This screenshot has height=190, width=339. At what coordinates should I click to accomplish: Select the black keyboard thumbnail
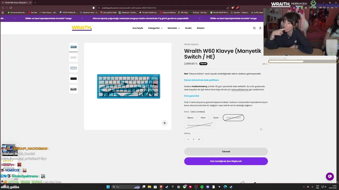(73, 79)
